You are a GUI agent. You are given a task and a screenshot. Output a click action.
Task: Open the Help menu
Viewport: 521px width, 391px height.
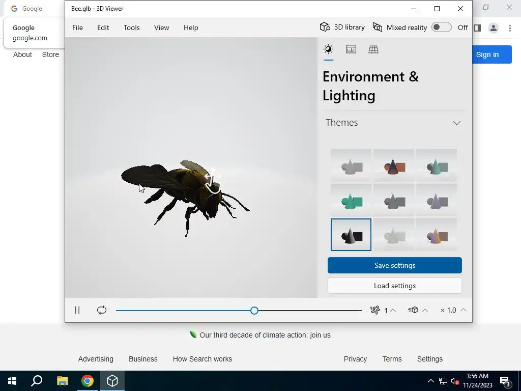coord(191,27)
